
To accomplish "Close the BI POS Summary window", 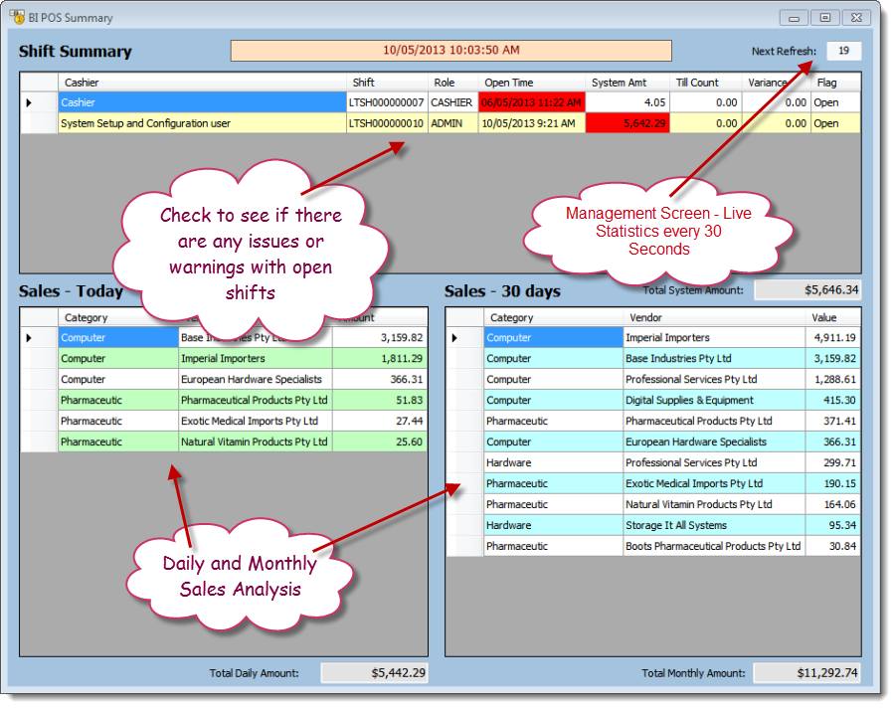I will click(856, 18).
